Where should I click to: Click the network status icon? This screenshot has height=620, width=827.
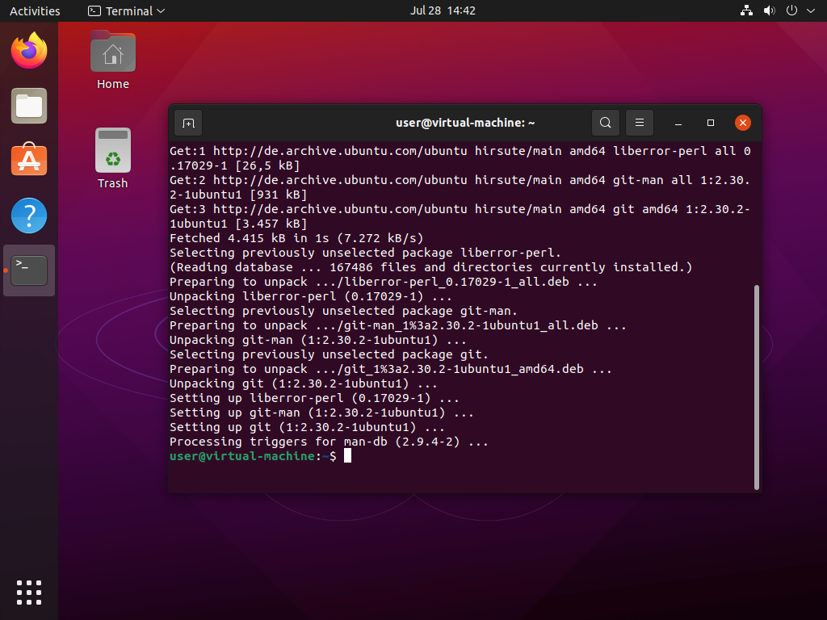coord(745,10)
